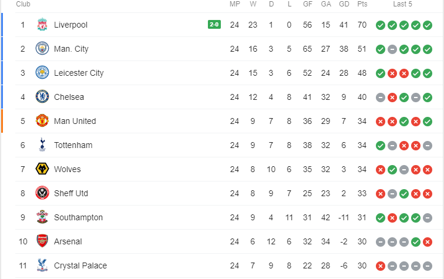Open the Liverpool team name link

(70, 25)
